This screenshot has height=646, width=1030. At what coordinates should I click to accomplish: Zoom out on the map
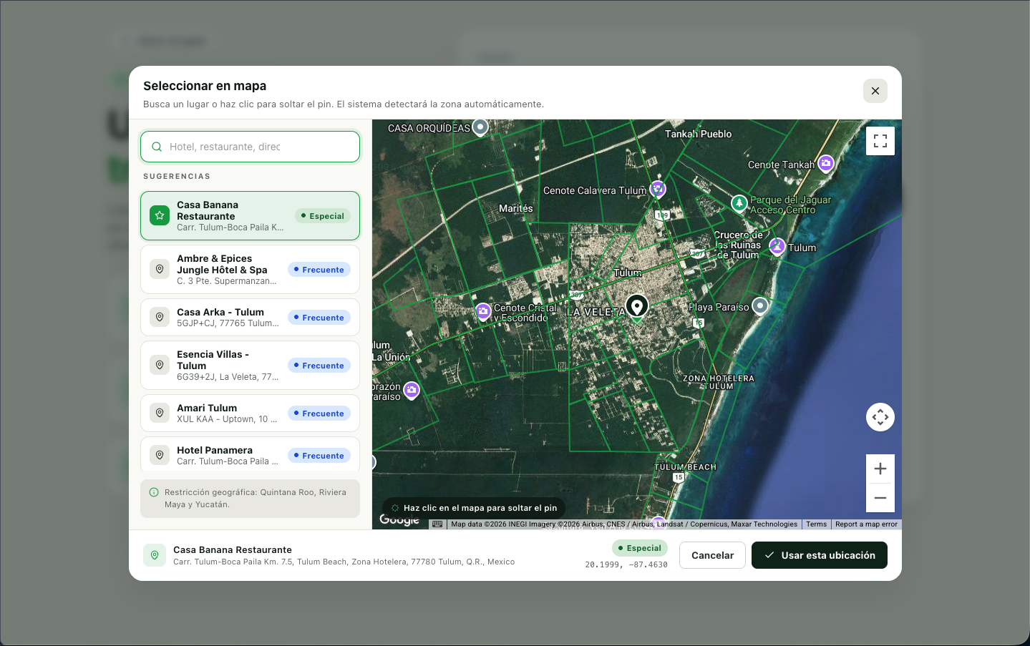(x=880, y=498)
